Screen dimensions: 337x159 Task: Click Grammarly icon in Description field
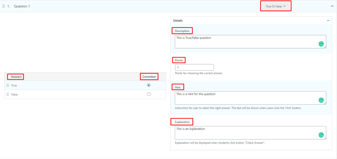(x=321, y=44)
